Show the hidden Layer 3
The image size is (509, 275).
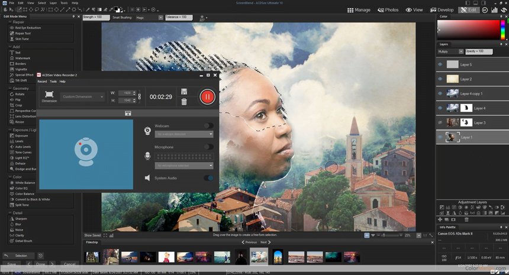pos(440,122)
